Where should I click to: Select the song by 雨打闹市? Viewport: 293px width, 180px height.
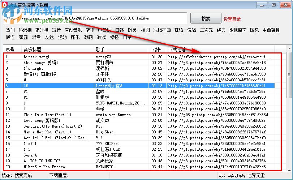(140, 63)
